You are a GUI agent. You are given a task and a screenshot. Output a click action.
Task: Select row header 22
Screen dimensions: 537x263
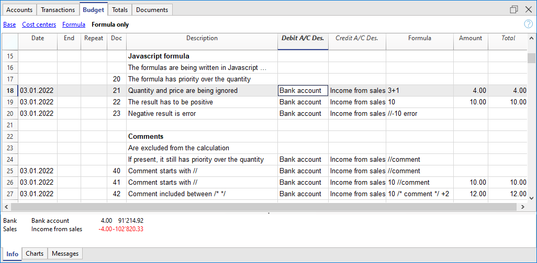pyautogui.click(x=10, y=136)
